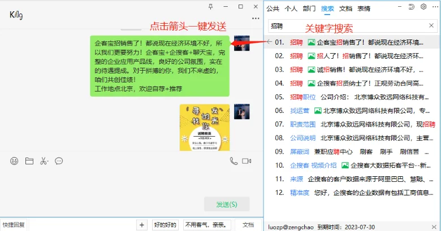Insert quick reply 不用客气，亲亲。
Viewport: 441px width, 231px height.
pos(207,225)
